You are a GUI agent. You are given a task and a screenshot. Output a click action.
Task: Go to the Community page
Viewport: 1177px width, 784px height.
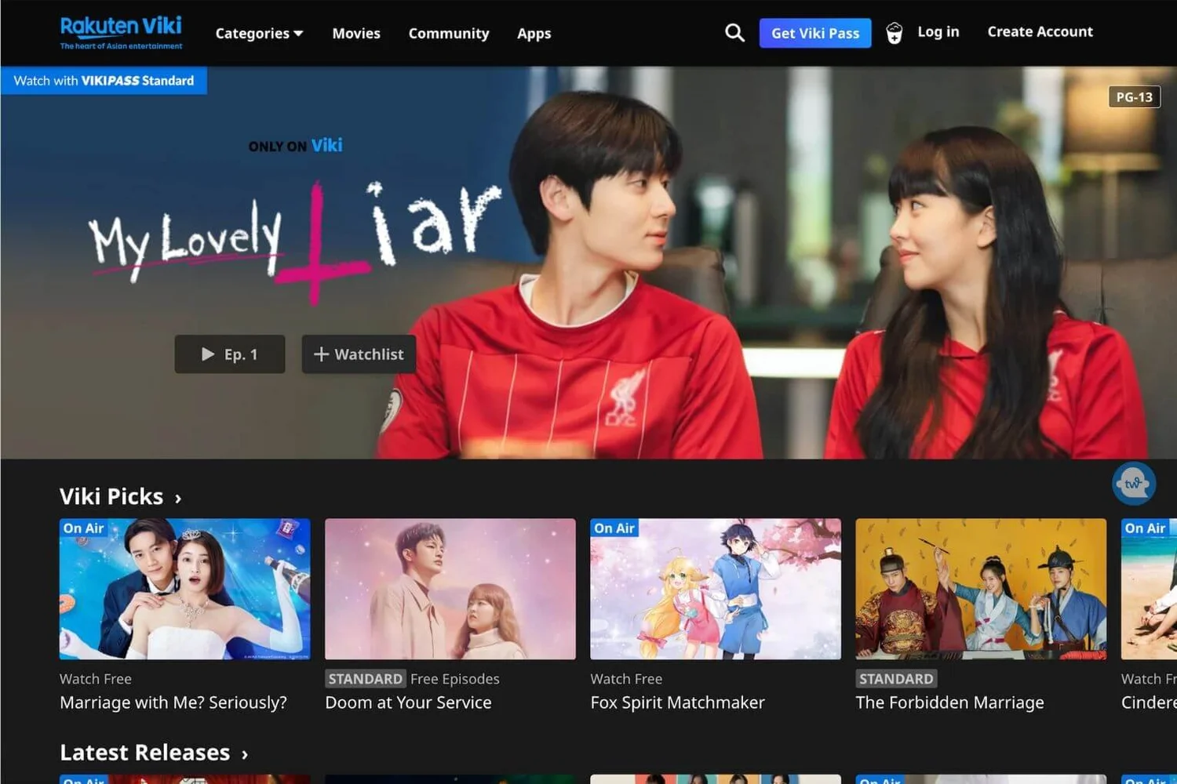pos(449,34)
